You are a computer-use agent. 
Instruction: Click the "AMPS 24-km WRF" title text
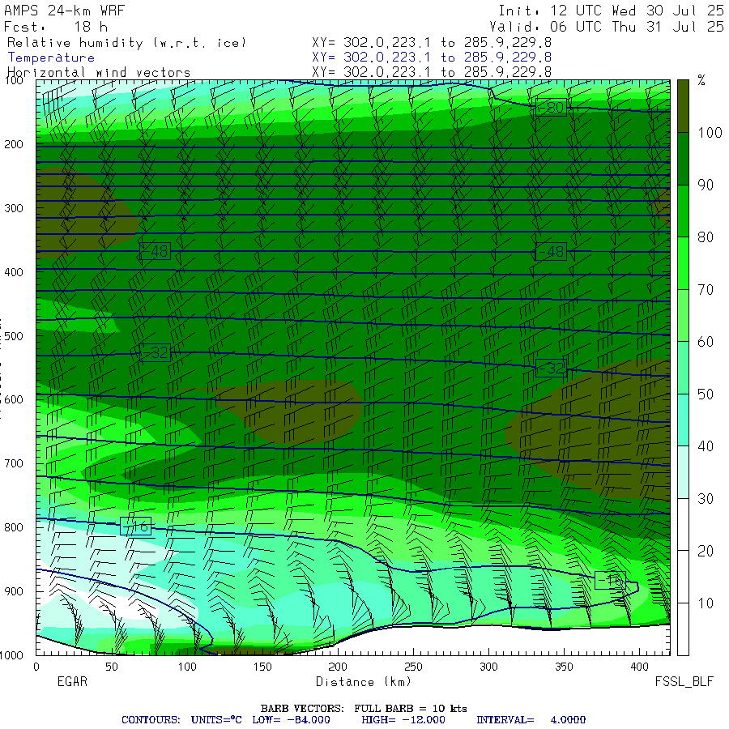[64, 11]
